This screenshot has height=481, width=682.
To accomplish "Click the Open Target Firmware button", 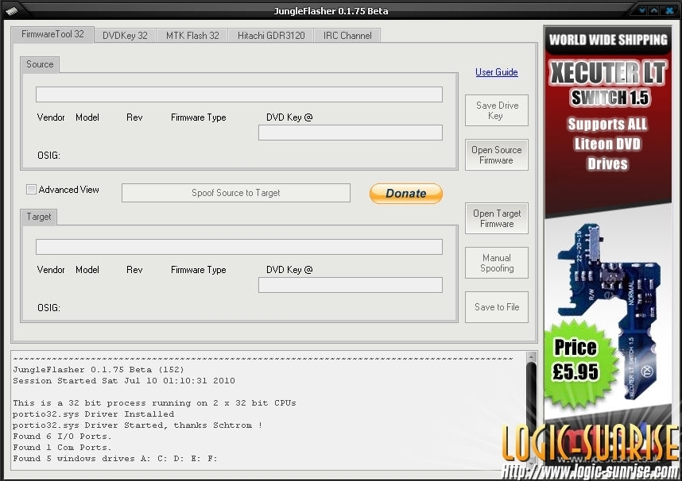I will [496, 218].
